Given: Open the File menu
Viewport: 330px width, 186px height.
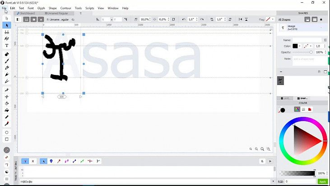Looking at the screenshot, I should coord(4,8).
